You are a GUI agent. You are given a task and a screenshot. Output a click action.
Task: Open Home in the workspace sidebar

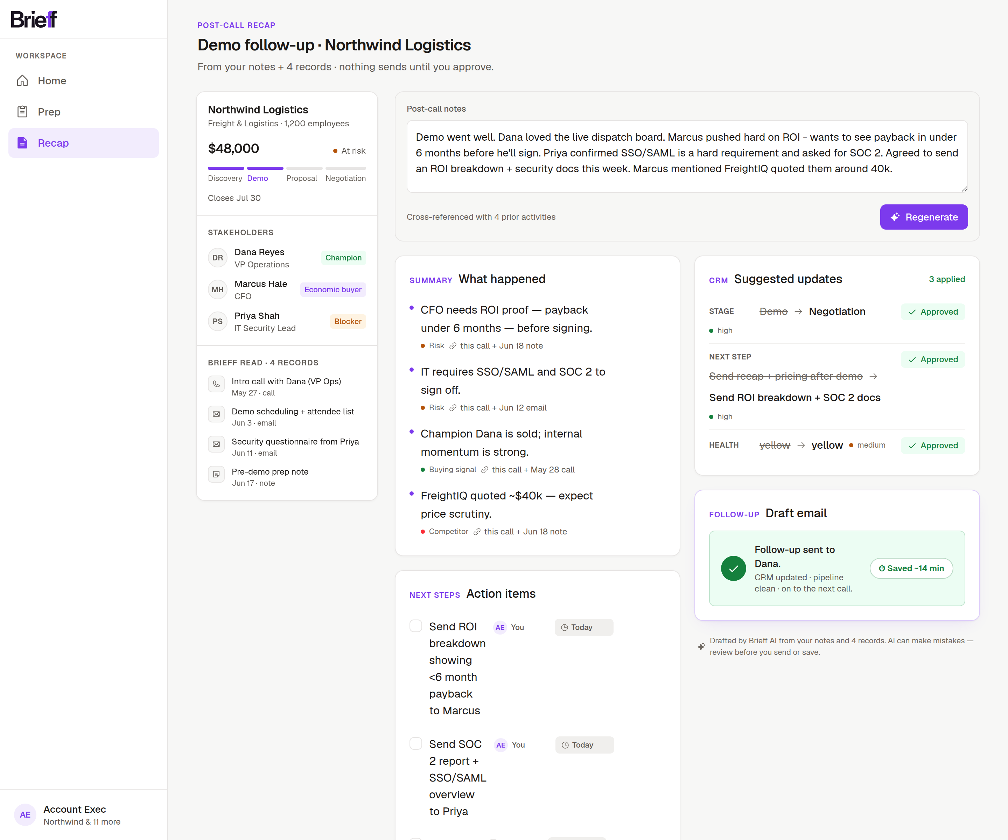[84, 80]
